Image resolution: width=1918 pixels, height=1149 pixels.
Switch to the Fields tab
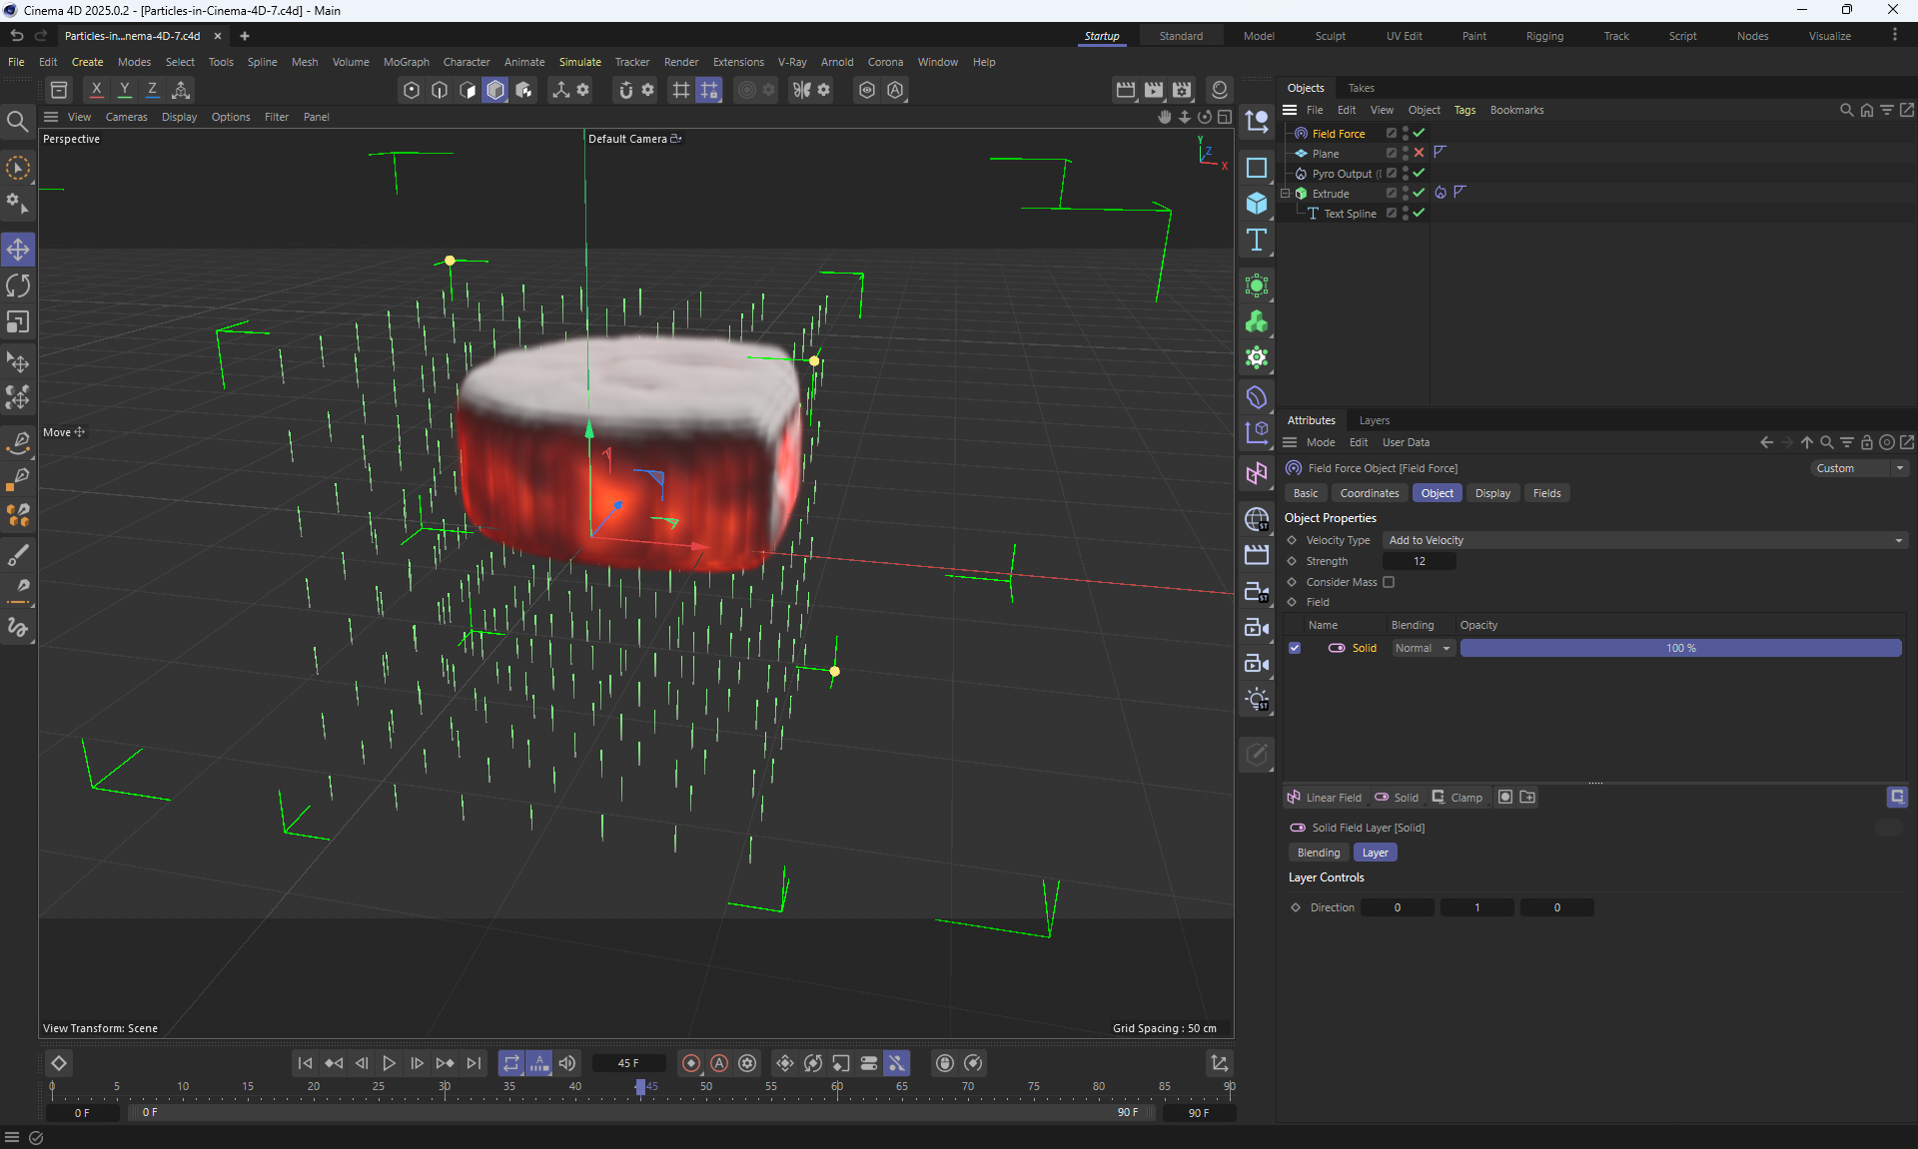tap(1546, 493)
